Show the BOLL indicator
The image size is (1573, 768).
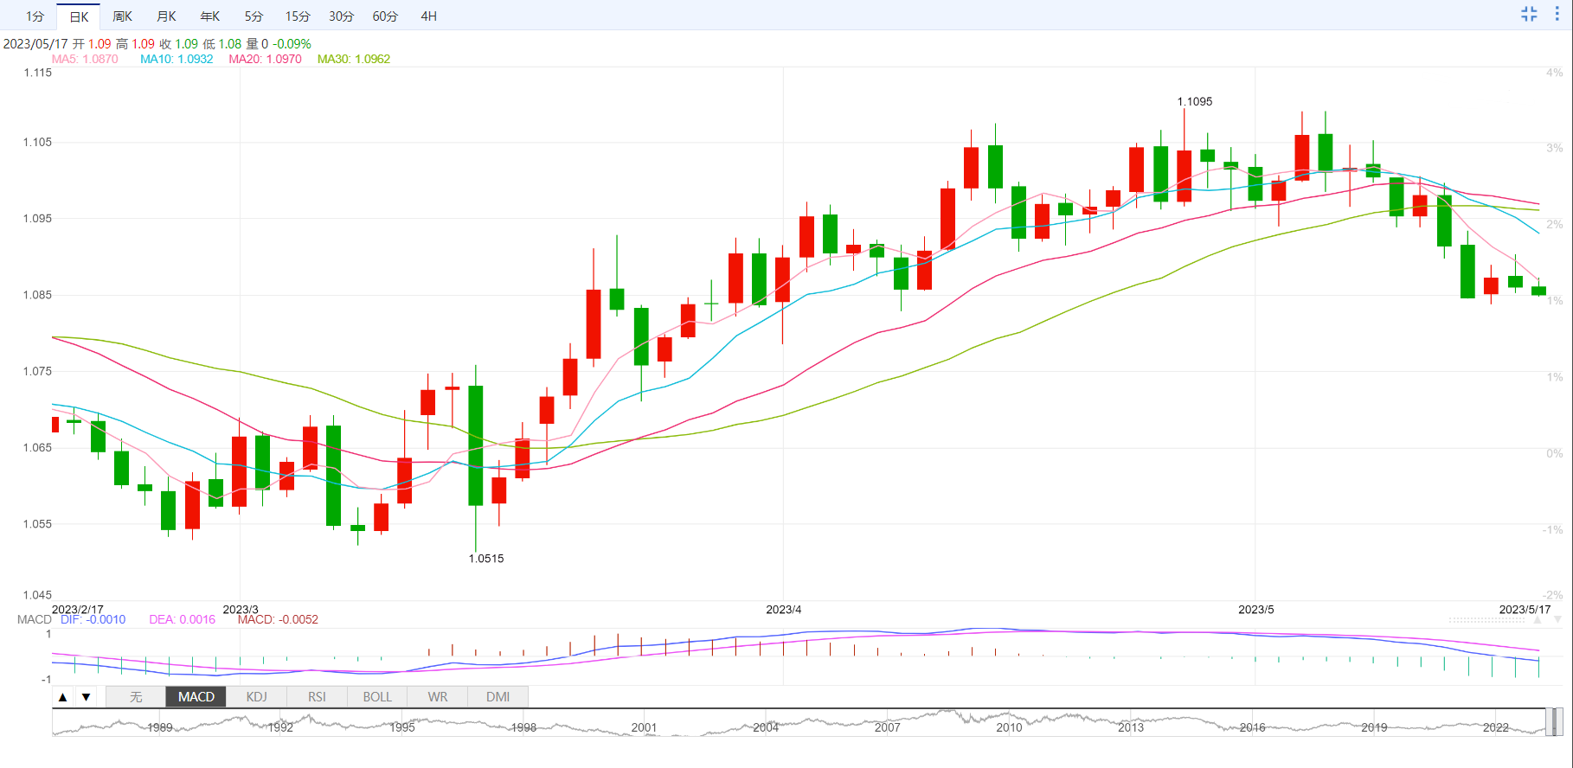coord(377,697)
